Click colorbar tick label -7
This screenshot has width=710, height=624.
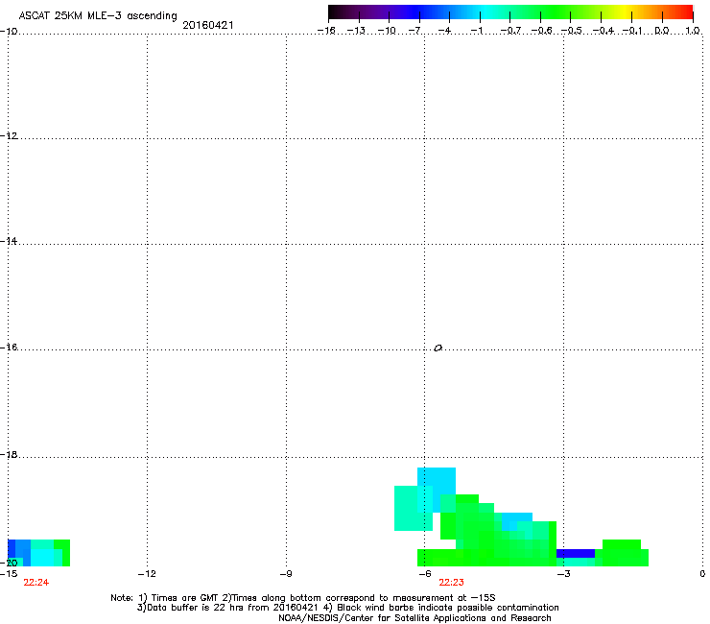click(x=414, y=31)
